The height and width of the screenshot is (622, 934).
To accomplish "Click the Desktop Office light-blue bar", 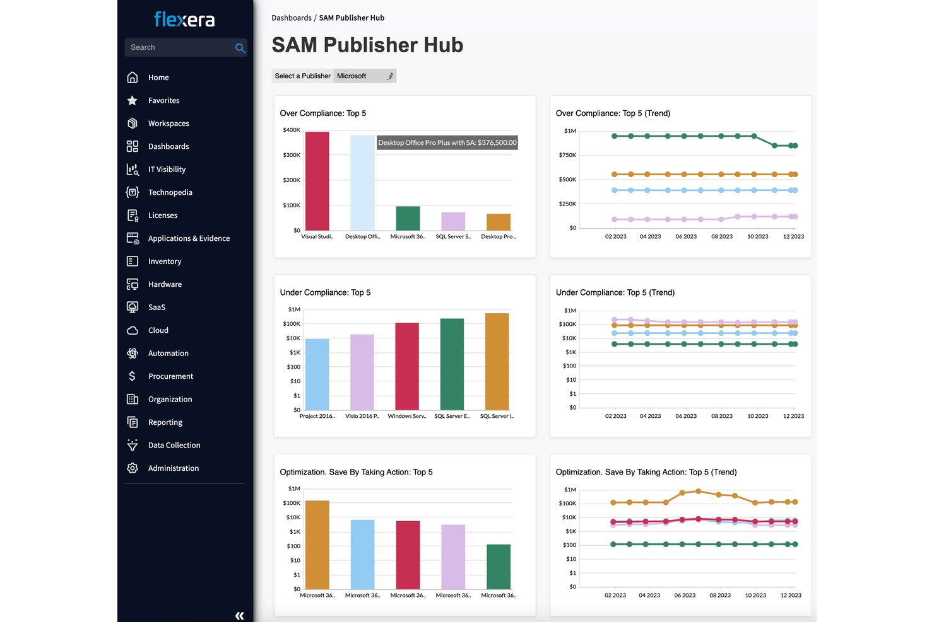I will click(x=362, y=183).
